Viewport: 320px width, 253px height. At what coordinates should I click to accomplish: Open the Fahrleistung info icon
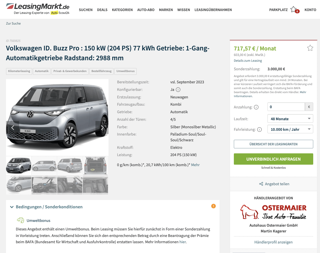[x=259, y=130]
